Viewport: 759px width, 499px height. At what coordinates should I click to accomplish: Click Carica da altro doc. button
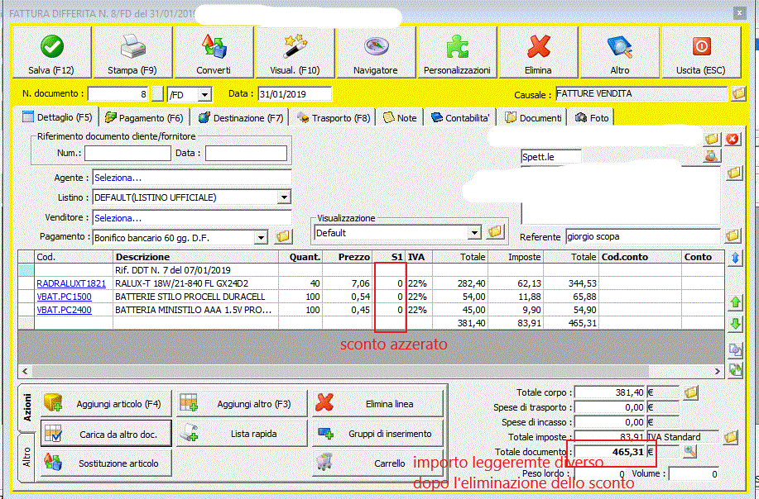pos(106,434)
